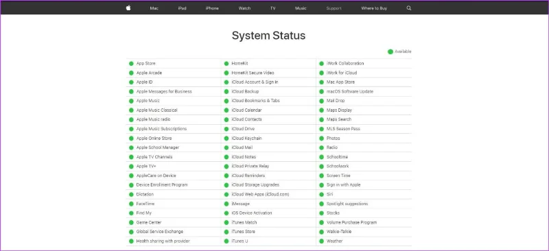Click the green status dot beside Photos
The image size is (549, 251).
pyautogui.click(x=321, y=139)
